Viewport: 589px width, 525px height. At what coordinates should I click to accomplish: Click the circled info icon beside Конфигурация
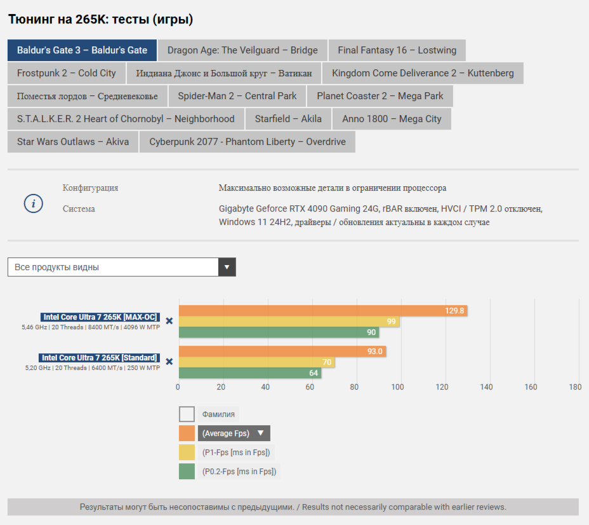[x=34, y=203]
